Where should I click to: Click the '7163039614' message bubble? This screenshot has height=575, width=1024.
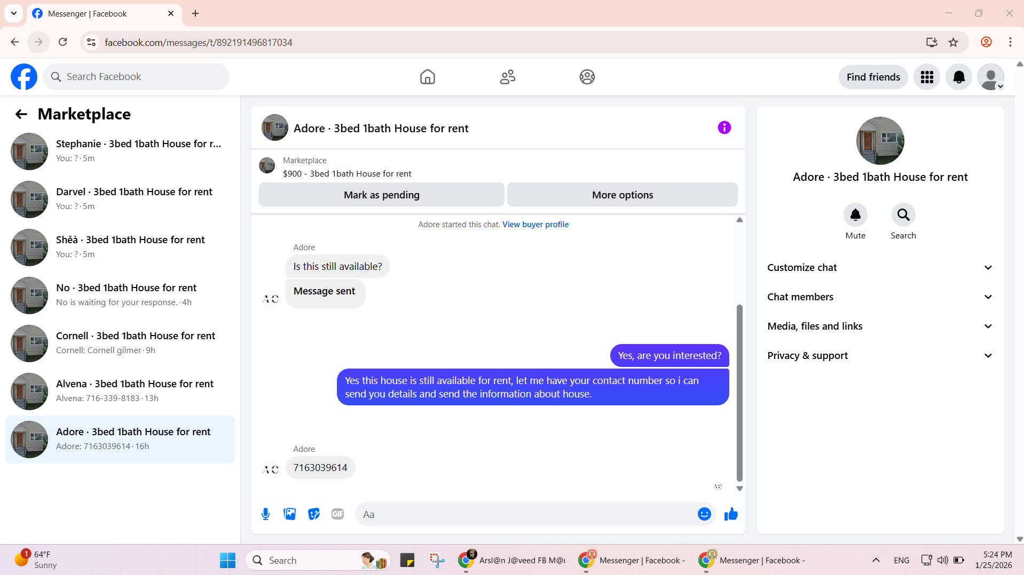[320, 468]
